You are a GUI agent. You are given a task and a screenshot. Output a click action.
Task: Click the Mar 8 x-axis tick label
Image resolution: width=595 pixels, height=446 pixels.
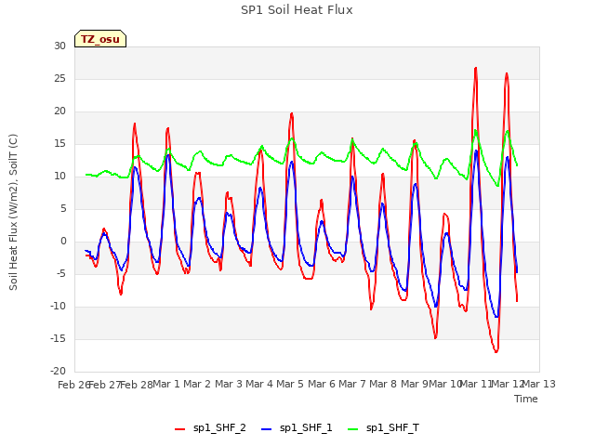click(x=383, y=384)
